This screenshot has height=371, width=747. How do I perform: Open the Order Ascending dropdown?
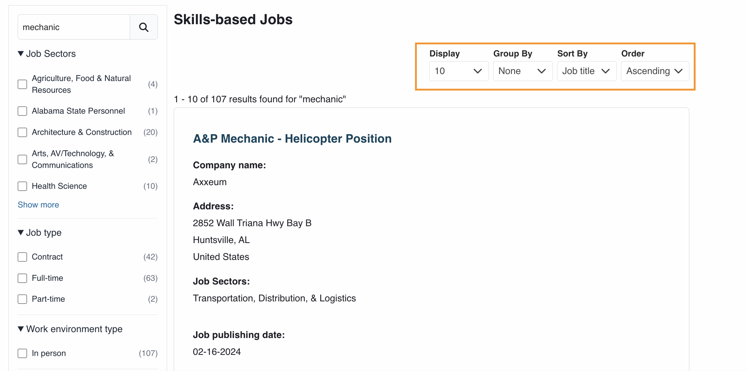pyautogui.click(x=655, y=71)
